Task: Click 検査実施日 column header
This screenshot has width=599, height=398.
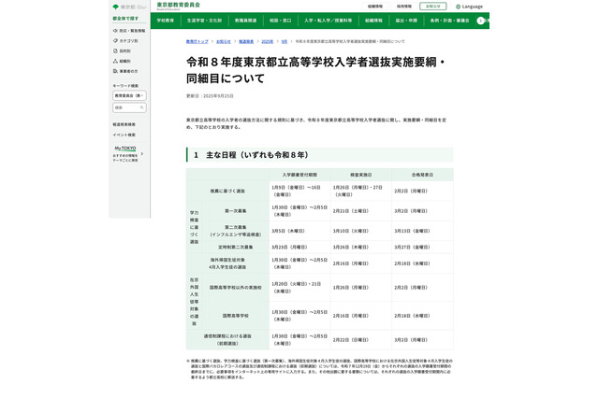Action: 361,175
